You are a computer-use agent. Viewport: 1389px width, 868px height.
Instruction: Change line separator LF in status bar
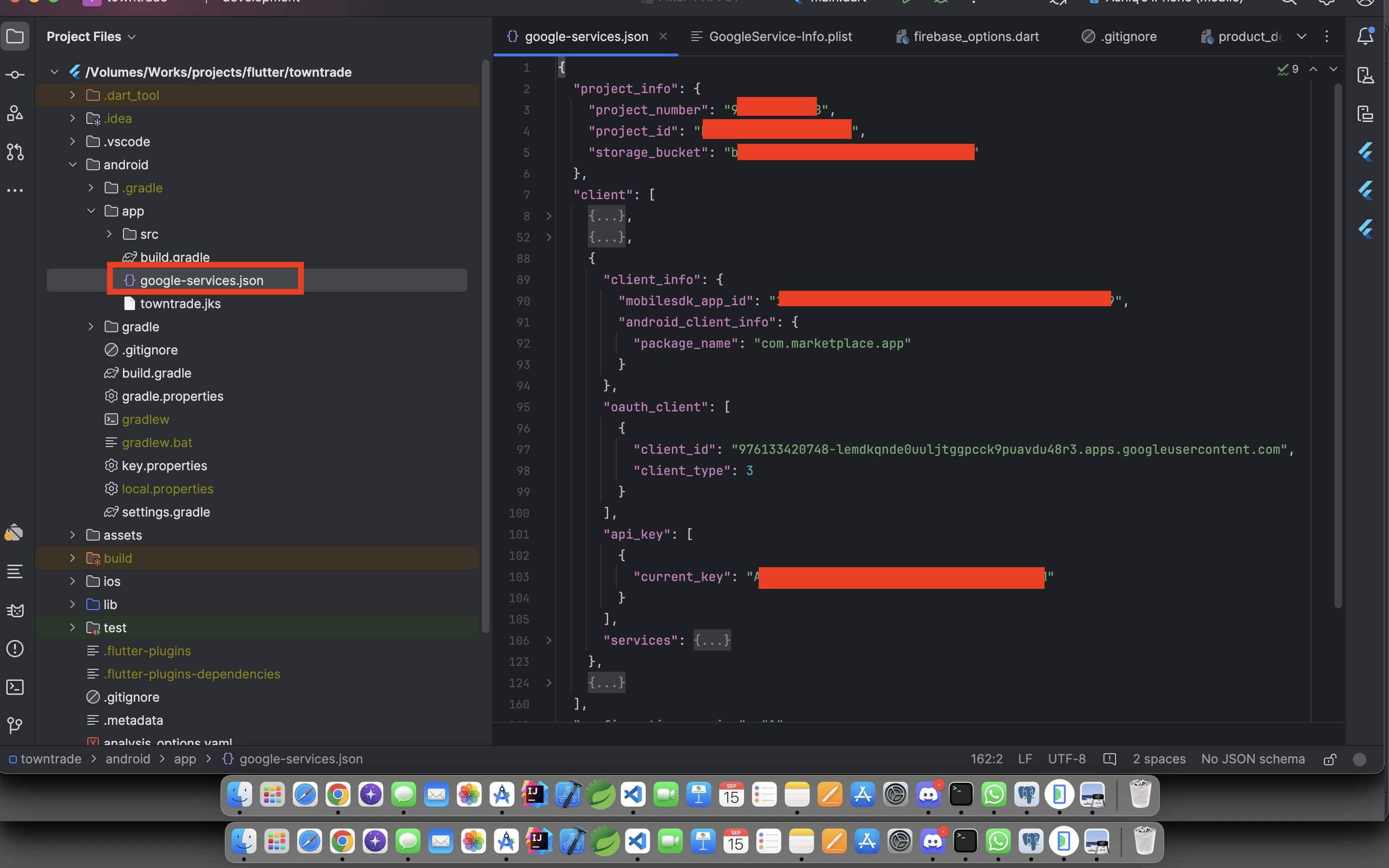(x=1025, y=759)
